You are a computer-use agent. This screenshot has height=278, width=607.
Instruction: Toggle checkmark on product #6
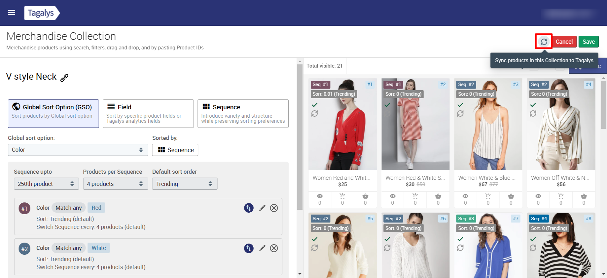click(387, 239)
